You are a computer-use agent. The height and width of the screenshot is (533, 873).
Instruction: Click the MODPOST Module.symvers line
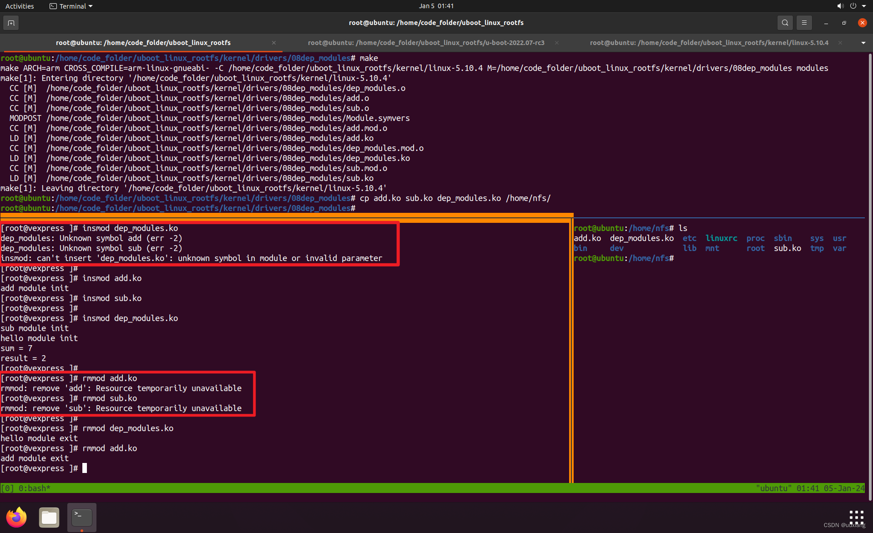(x=210, y=118)
